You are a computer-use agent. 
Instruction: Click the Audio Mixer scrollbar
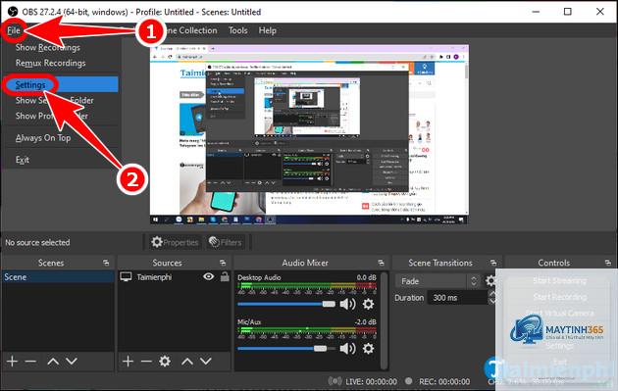385,320
